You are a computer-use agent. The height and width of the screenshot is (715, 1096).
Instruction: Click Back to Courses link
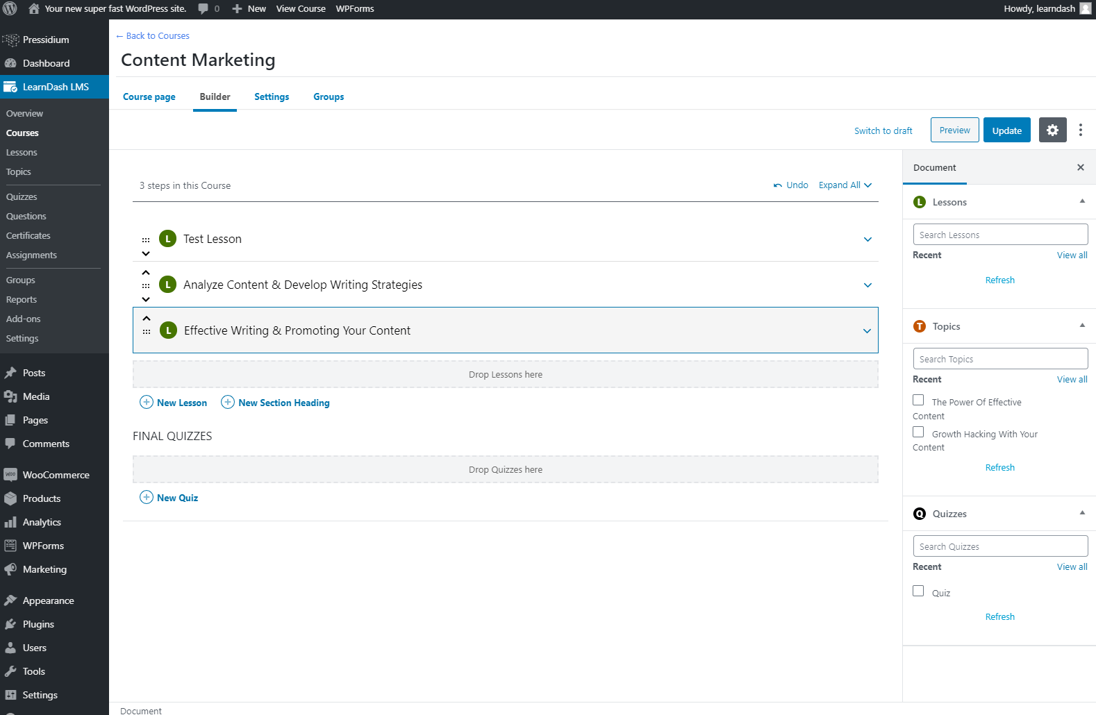(x=153, y=36)
